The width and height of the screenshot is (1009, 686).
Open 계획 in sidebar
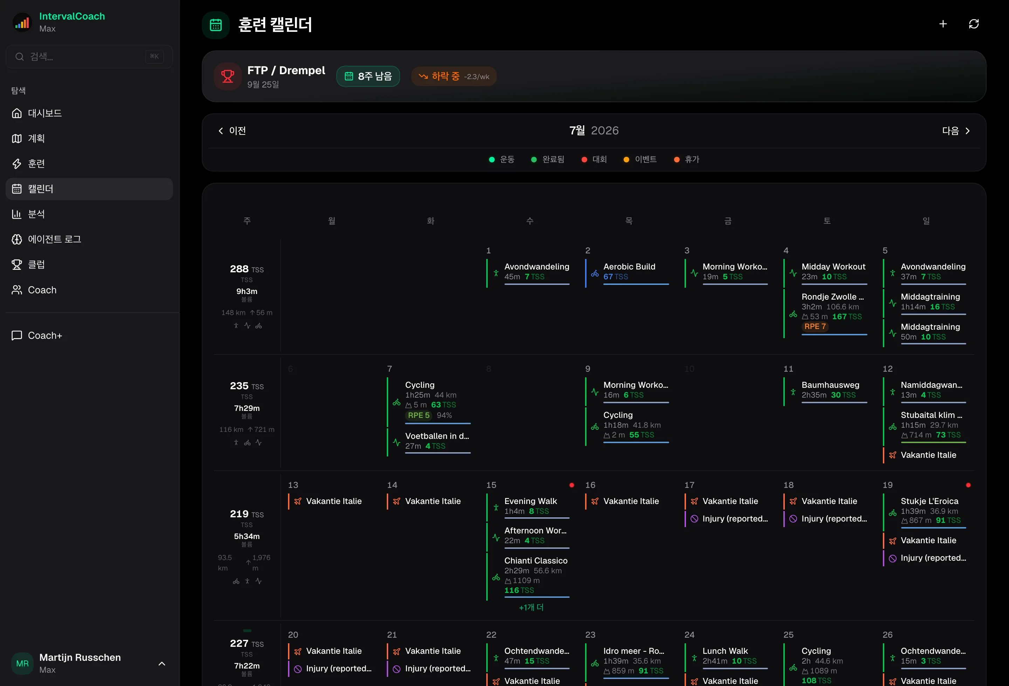click(x=89, y=138)
